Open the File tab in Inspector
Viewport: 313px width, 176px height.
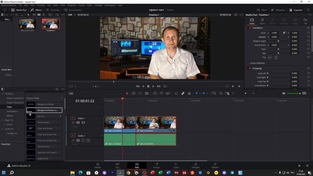tap(305, 21)
